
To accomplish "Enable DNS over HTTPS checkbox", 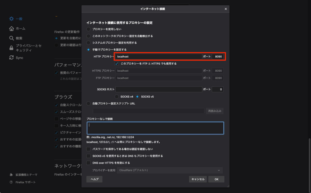I will 88,163.
